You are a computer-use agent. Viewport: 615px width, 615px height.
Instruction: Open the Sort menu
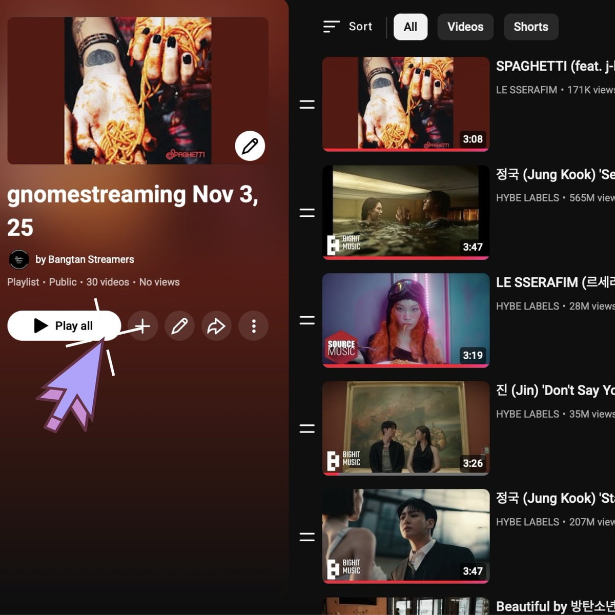point(347,27)
